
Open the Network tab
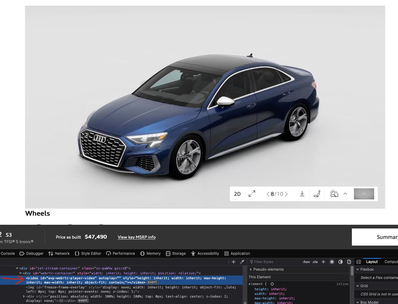[x=59, y=253]
